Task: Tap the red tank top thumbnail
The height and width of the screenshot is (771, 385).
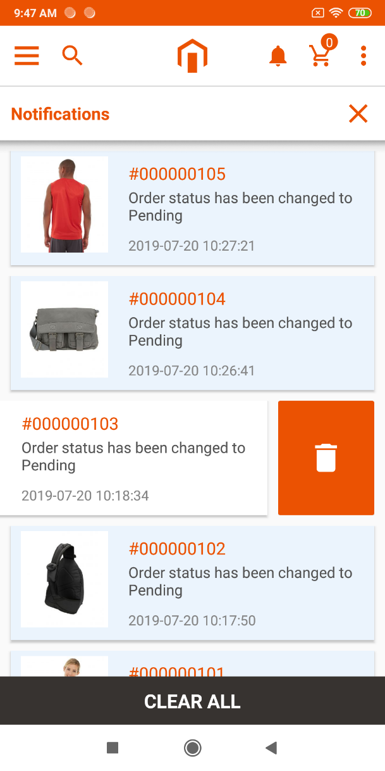Action: pos(64,204)
